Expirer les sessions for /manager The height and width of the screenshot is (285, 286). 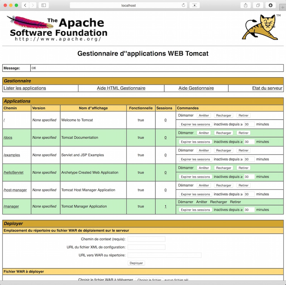point(195,210)
